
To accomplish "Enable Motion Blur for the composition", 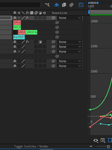I will (x=71, y=5).
